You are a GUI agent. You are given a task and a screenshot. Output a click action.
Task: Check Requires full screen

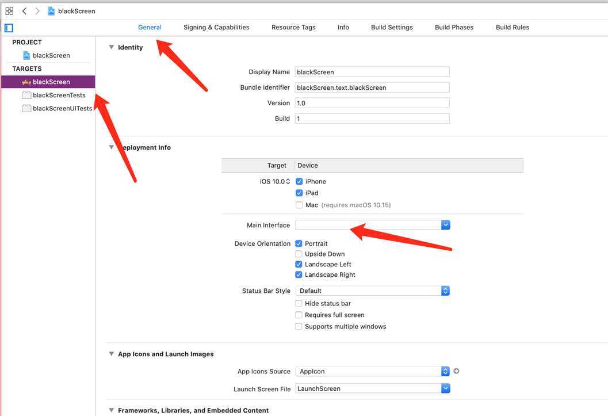[299, 315]
